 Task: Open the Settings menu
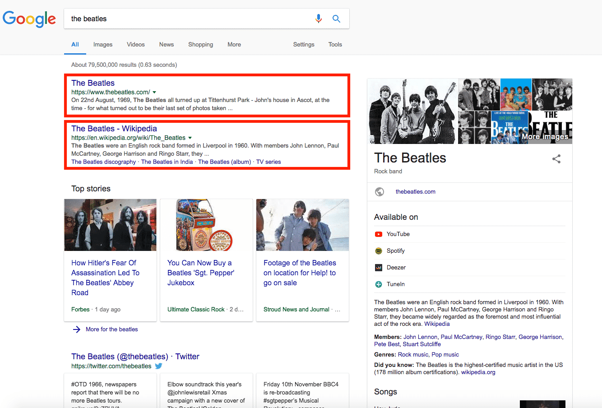[304, 45]
